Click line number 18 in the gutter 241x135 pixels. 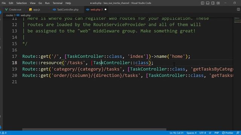tap(14, 63)
